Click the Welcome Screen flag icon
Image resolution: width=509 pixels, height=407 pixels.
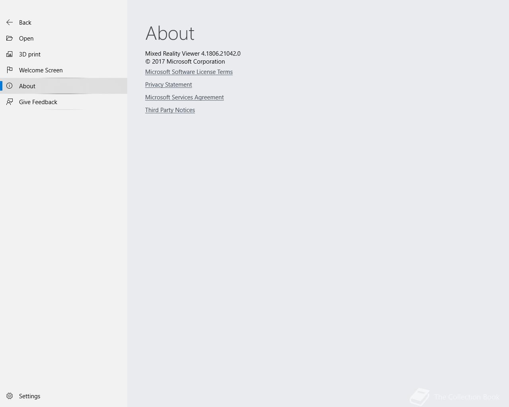tap(10, 70)
